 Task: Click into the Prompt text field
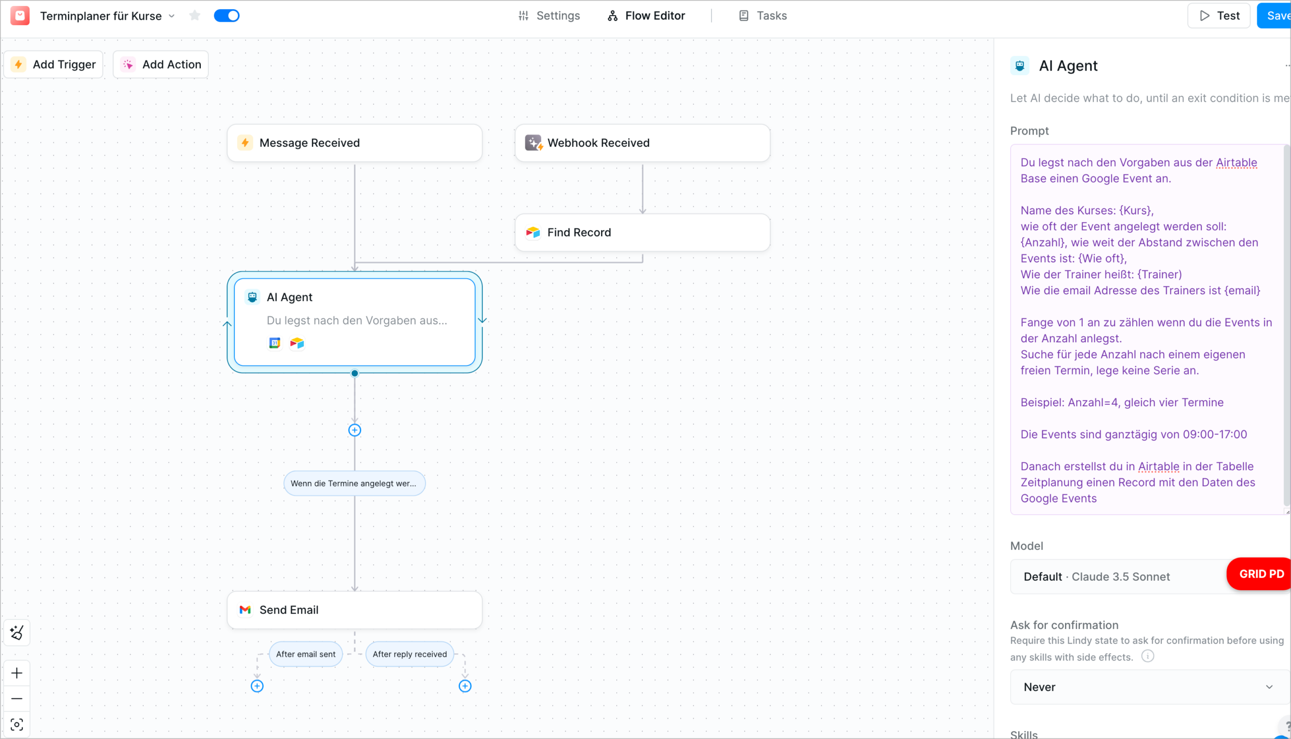[1147, 330]
